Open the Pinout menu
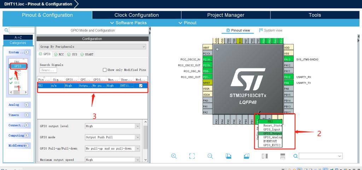The height and width of the screenshot is (170, 362). [187, 23]
